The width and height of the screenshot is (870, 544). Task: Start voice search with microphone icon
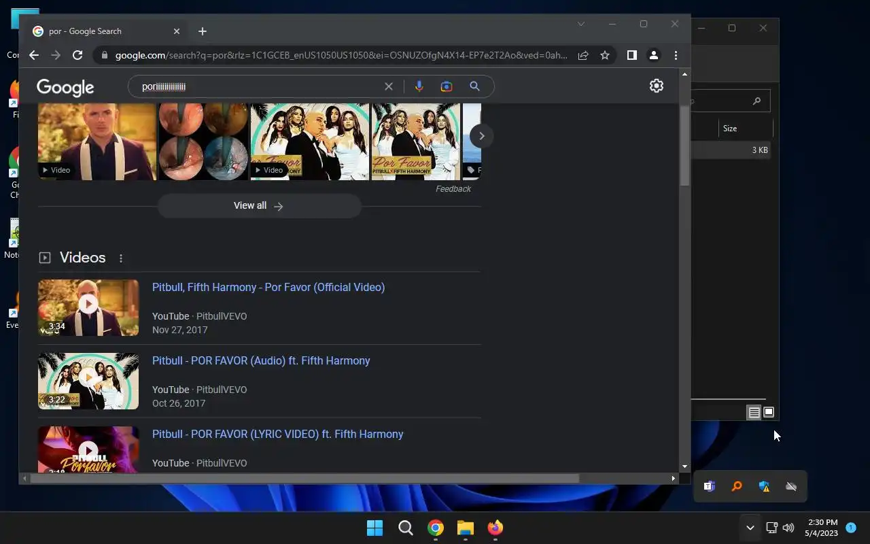coord(419,86)
